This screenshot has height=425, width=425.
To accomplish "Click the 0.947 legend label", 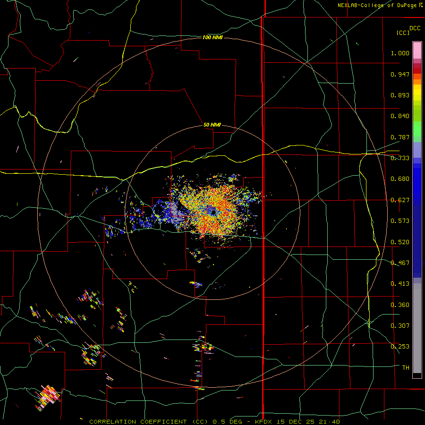I will pos(400,74).
